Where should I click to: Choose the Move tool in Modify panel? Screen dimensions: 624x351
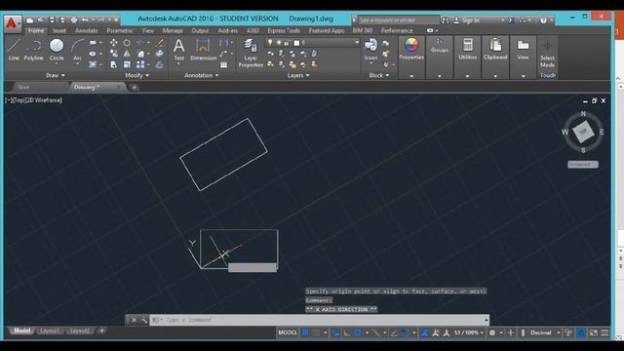point(114,43)
